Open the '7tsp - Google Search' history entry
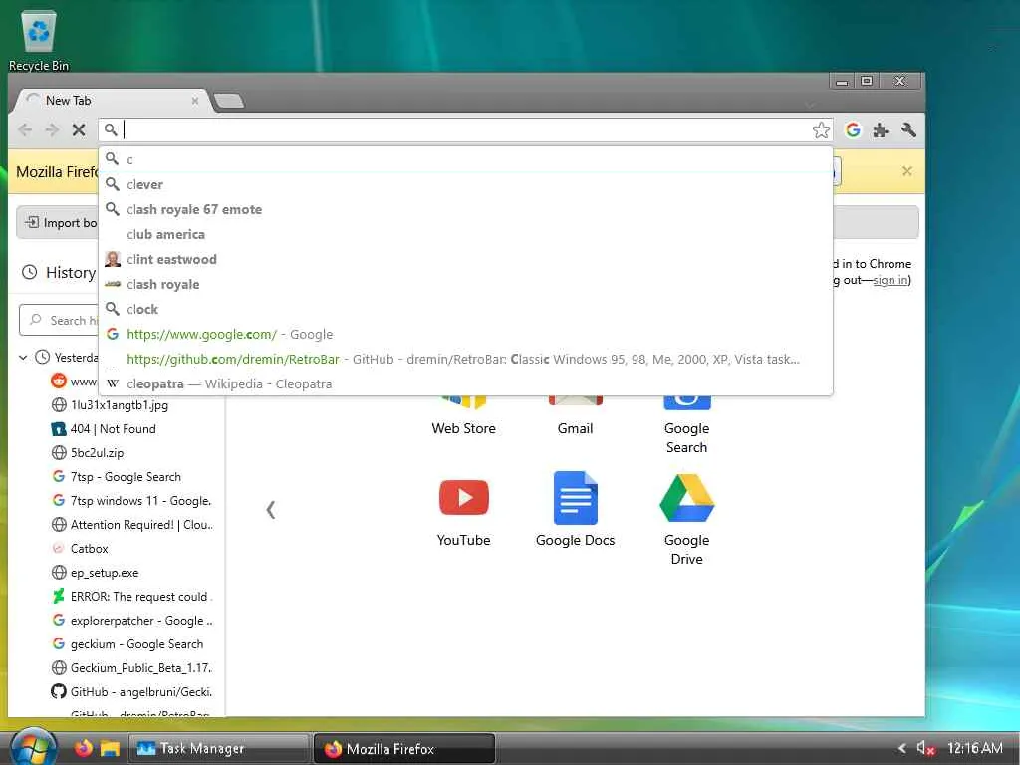 (117, 477)
